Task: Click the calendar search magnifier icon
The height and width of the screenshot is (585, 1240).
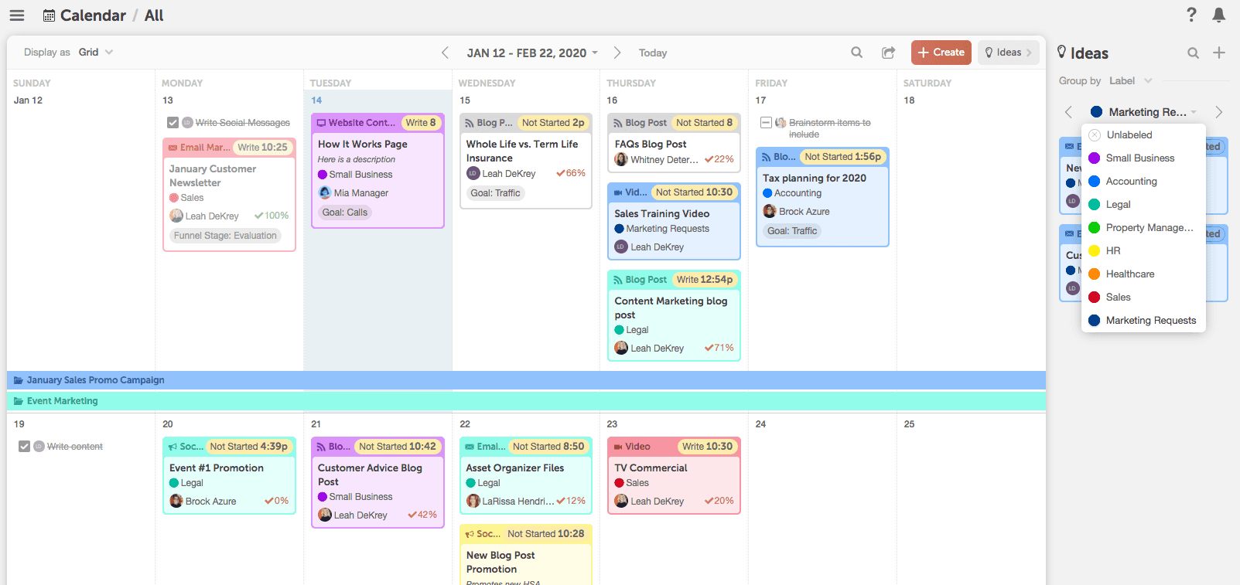Action: click(x=856, y=53)
